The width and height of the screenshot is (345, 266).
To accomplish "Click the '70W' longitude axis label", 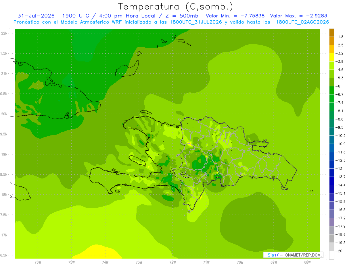I will (x=240, y=262).
